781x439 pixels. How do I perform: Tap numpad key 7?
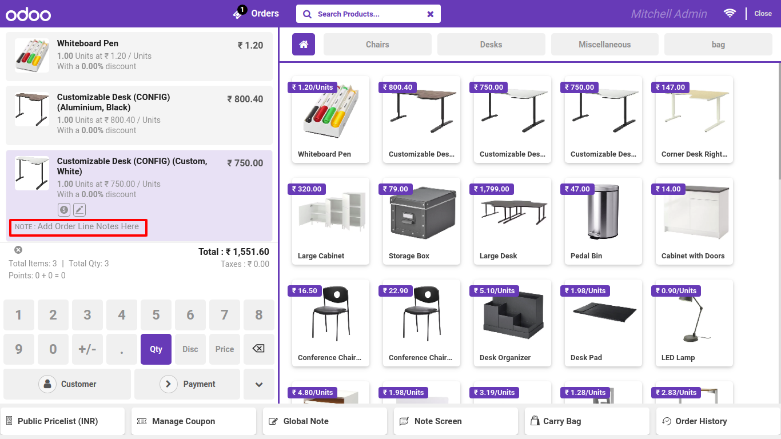click(x=225, y=315)
